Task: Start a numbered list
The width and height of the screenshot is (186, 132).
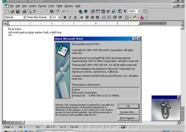Action: point(104,17)
